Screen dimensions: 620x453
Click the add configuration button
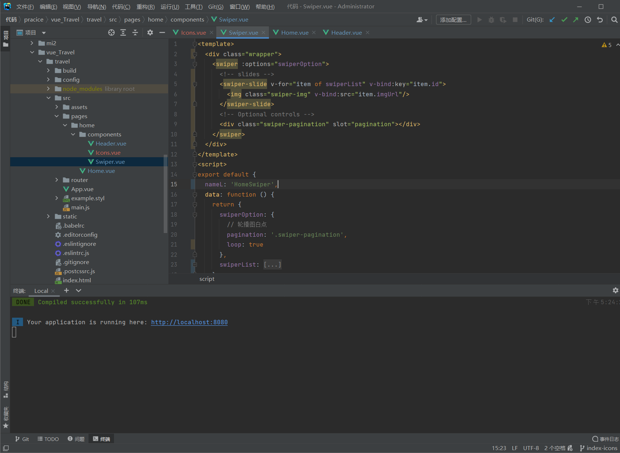(x=453, y=20)
